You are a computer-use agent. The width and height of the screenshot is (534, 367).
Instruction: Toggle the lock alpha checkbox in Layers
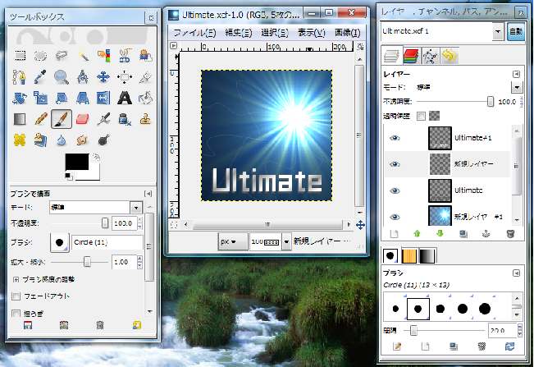click(x=422, y=117)
